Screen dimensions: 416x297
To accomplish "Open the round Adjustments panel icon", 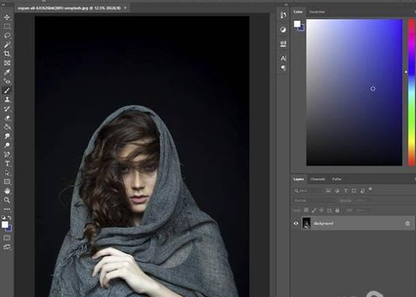I will click(x=284, y=30).
